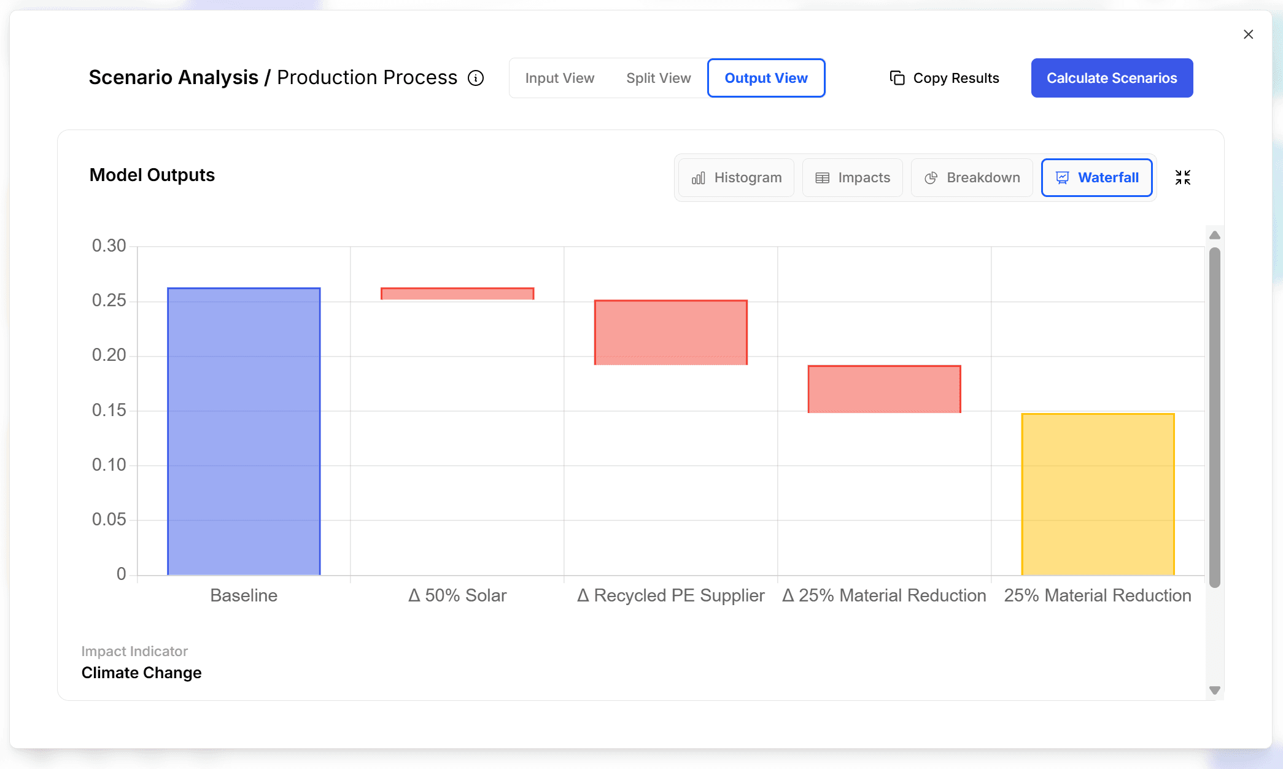Image resolution: width=1283 pixels, height=769 pixels.
Task: Click the copy icon beside Copy Results
Action: click(897, 78)
